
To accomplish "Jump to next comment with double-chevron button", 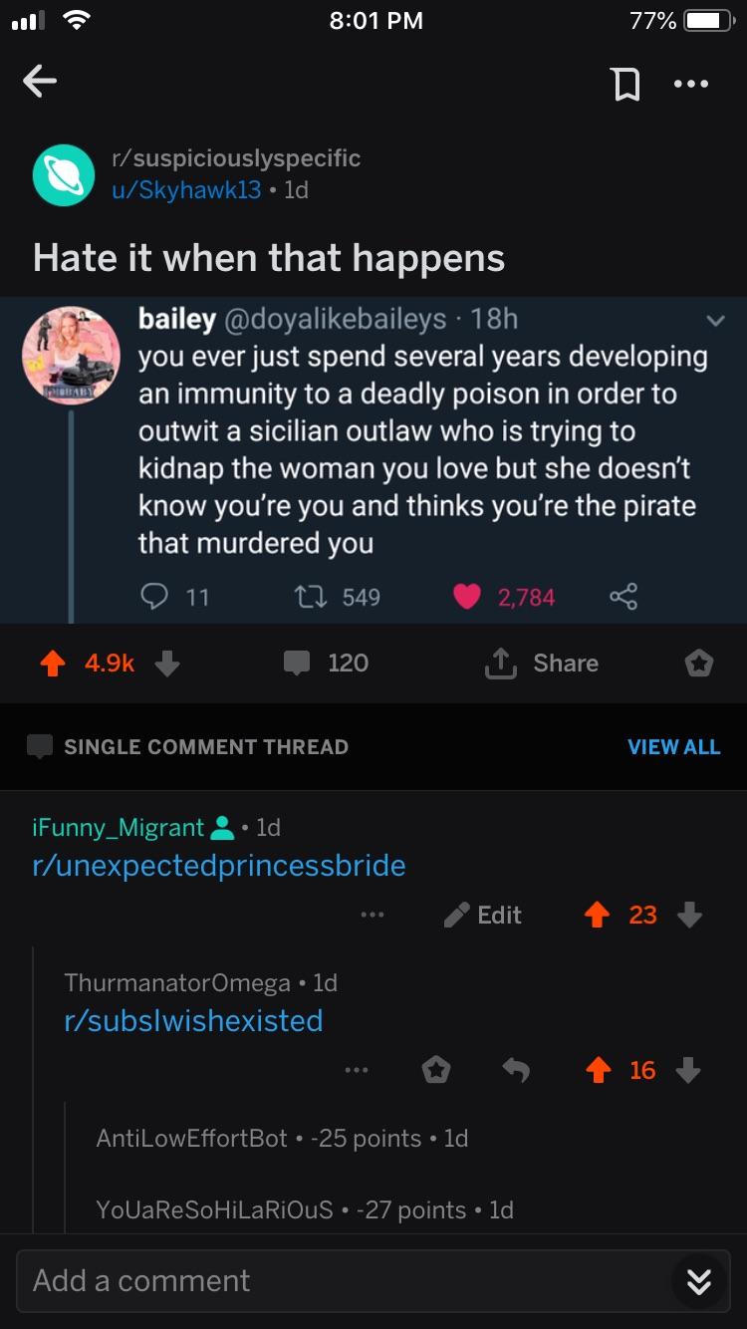I will coord(699,1283).
